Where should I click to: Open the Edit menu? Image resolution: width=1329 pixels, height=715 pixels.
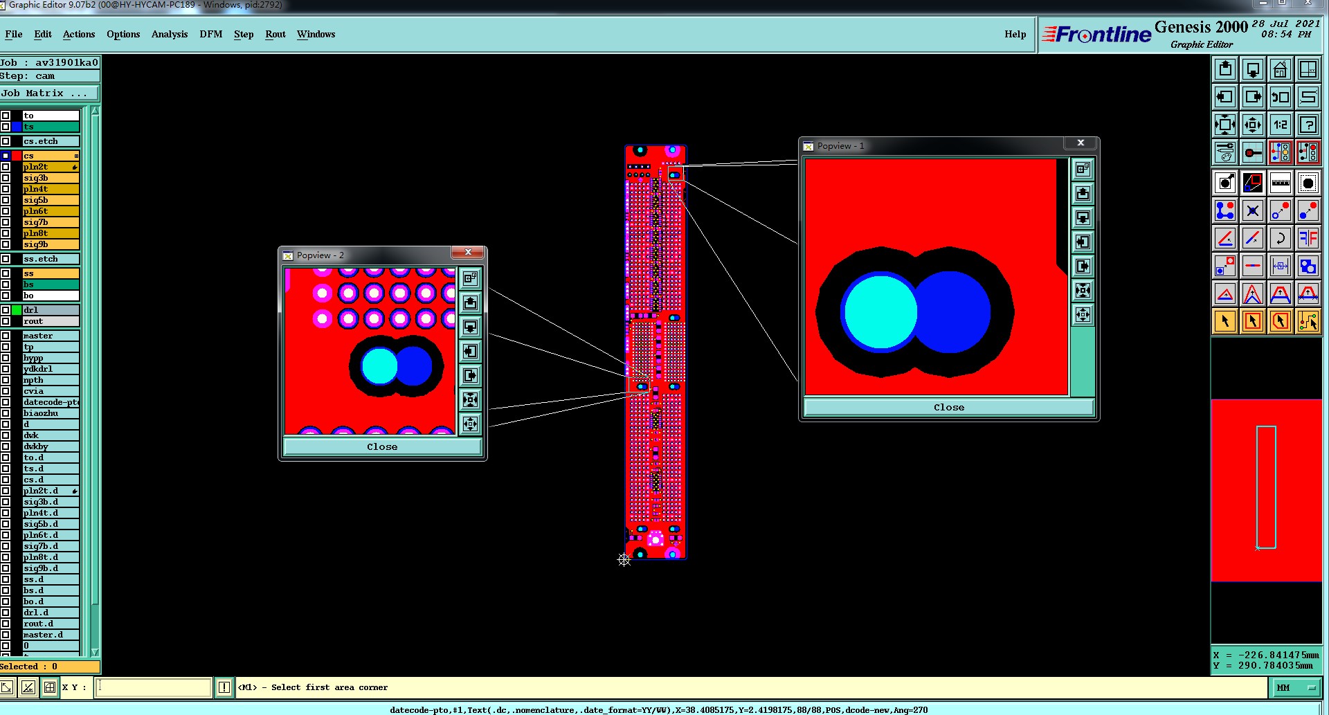pyautogui.click(x=43, y=34)
